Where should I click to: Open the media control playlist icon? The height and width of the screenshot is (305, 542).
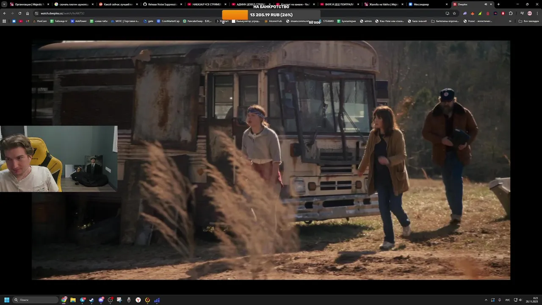pyautogui.click(x=522, y=13)
